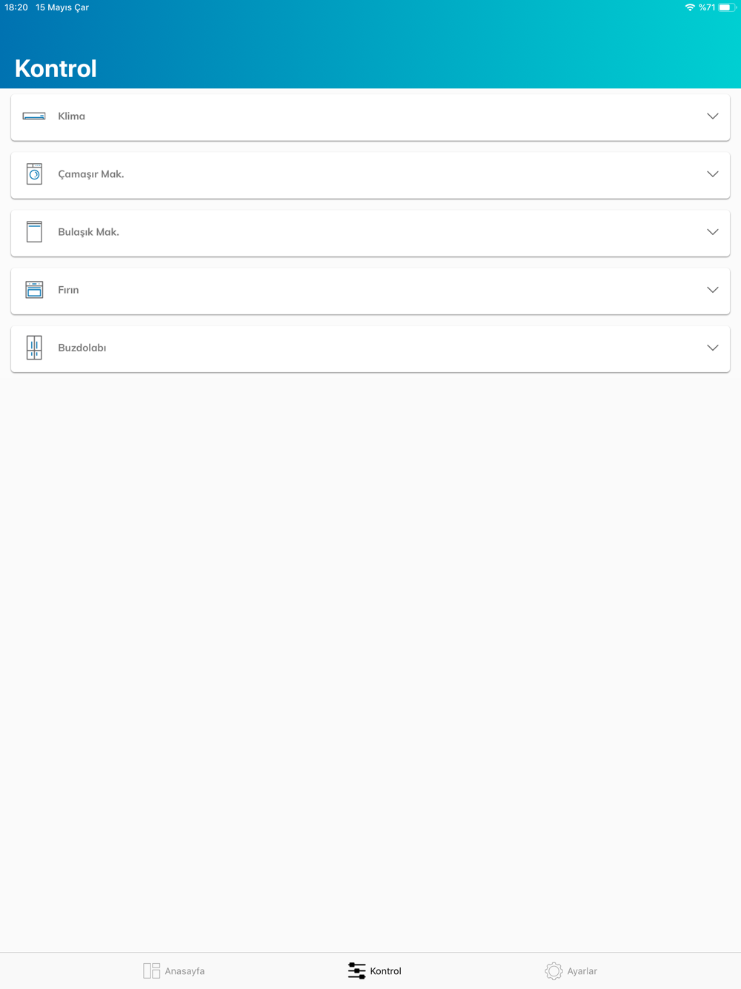Viewport: 741px width, 989px height.
Task: Click the Wi-Fi status icon
Action: tap(690, 7)
